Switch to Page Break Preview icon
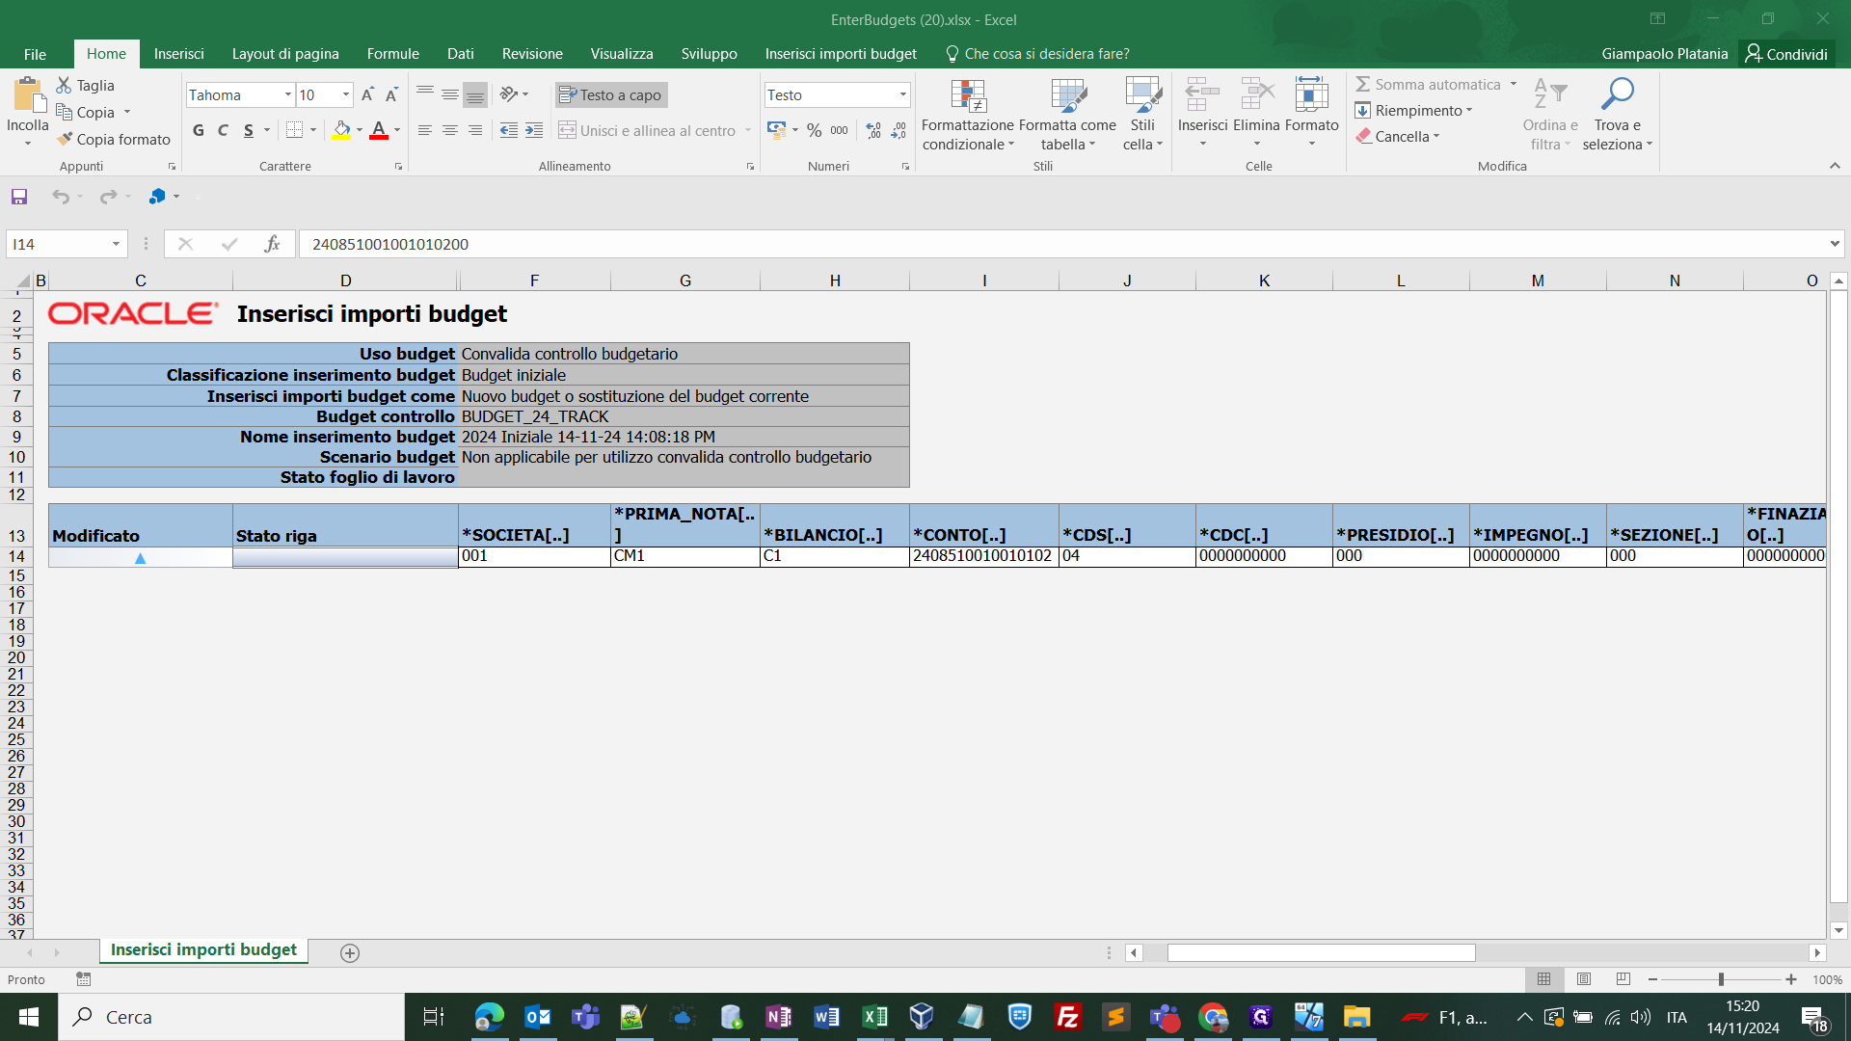This screenshot has height=1041, width=1851. point(1623,979)
